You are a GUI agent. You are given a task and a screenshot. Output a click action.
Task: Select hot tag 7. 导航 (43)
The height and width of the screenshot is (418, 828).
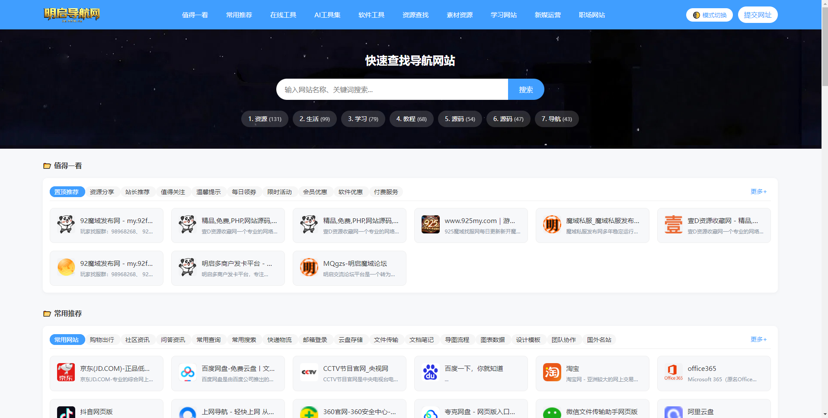pyautogui.click(x=557, y=119)
